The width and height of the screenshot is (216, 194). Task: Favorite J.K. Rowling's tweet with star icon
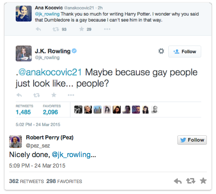click(54, 95)
